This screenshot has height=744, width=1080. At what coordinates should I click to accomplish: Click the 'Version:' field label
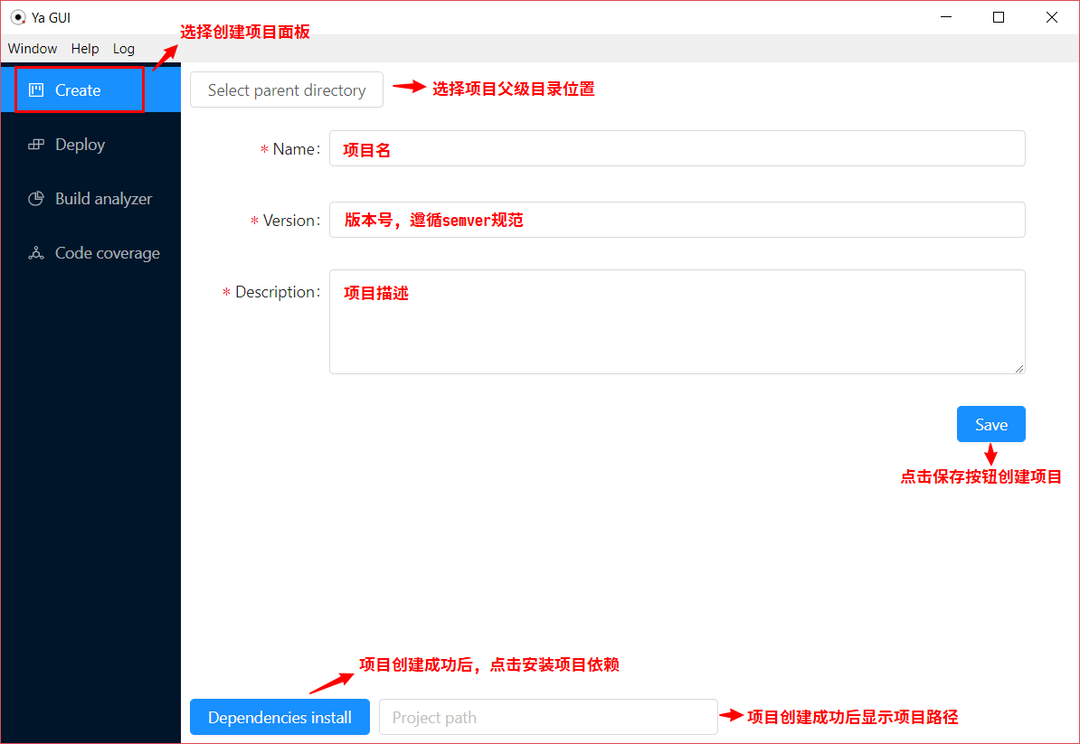(x=291, y=221)
